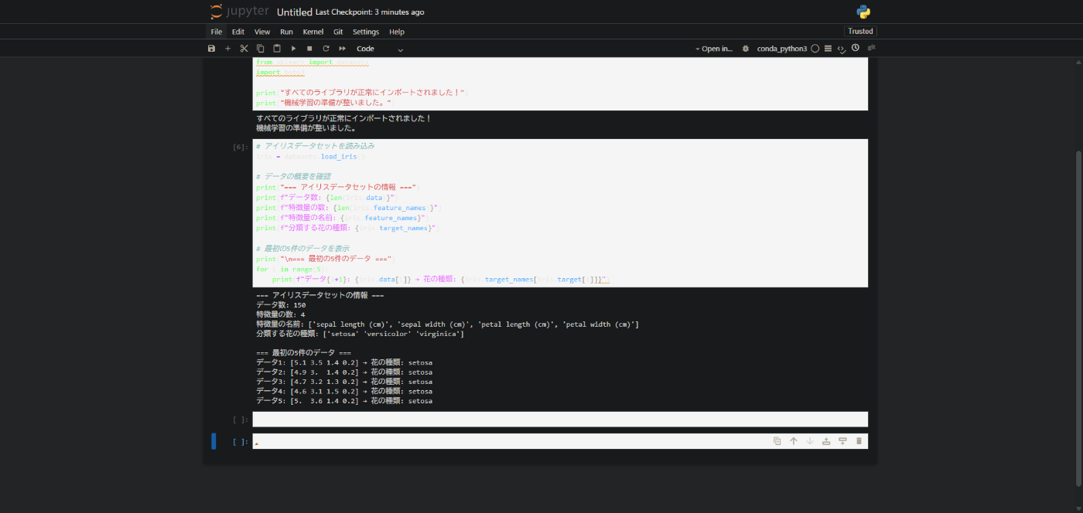Duplicate the active cell via its toolbar

click(x=777, y=441)
